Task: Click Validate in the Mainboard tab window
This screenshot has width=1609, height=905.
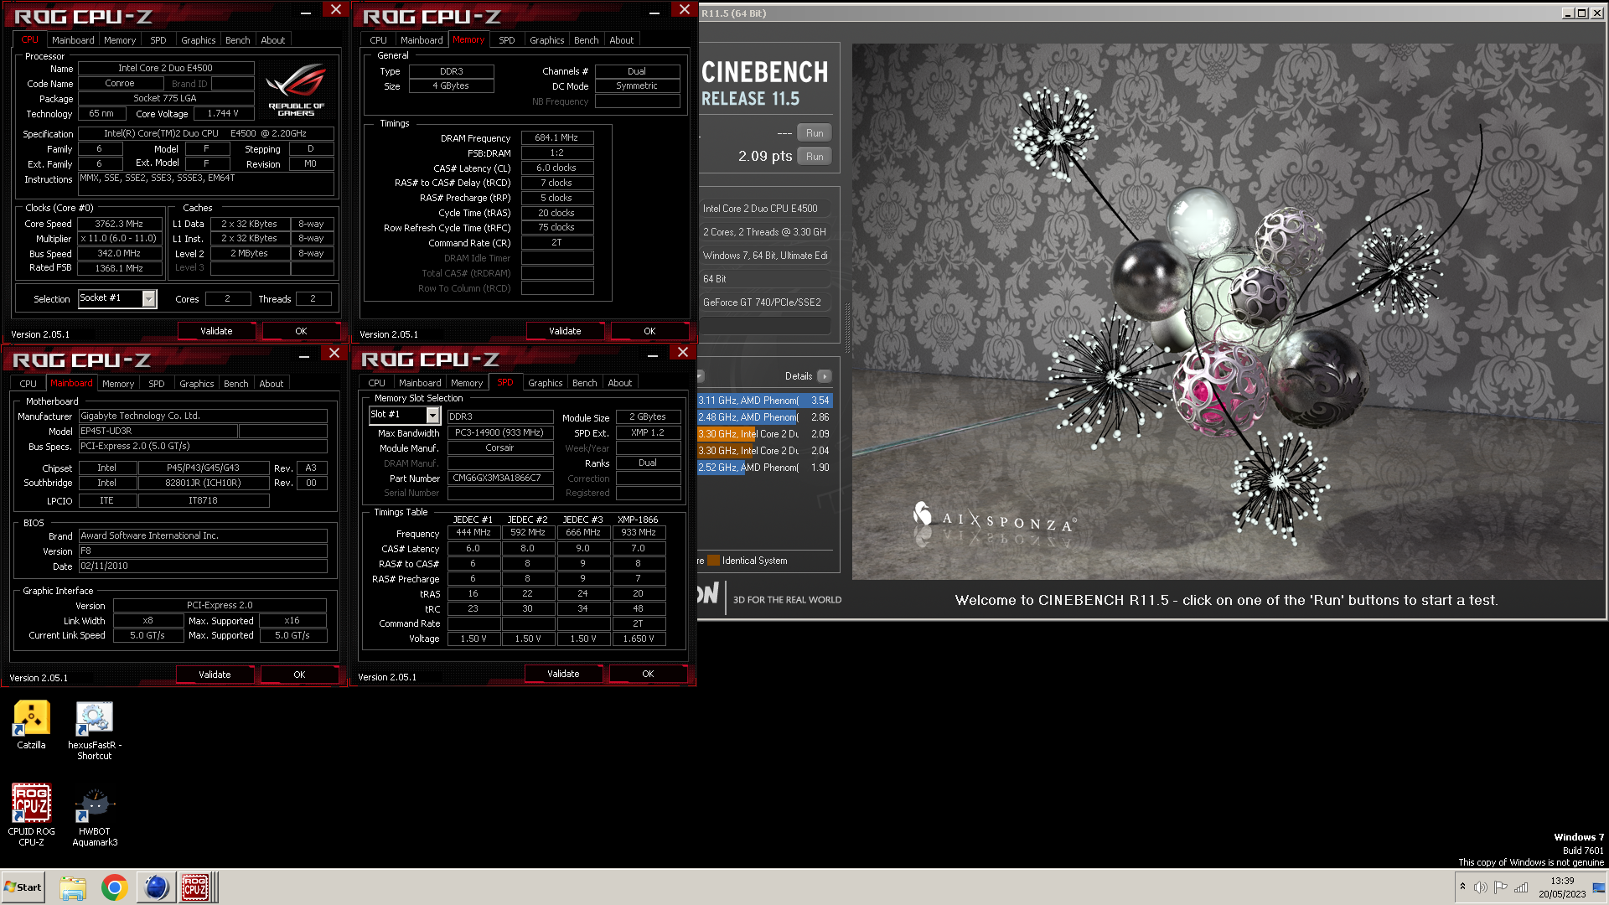Action: 215,675
